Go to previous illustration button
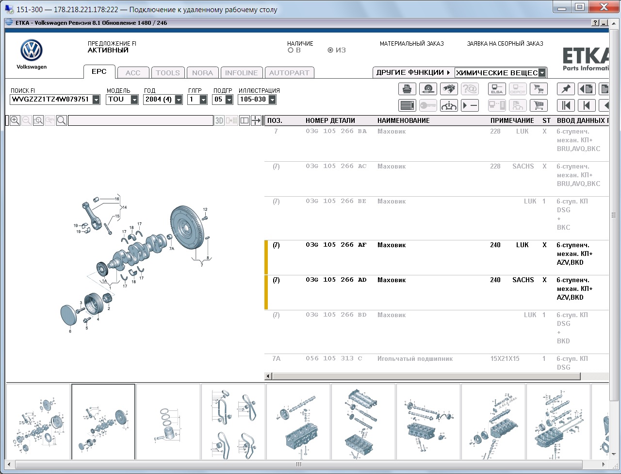The width and height of the screenshot is (621, 474). 587,105
